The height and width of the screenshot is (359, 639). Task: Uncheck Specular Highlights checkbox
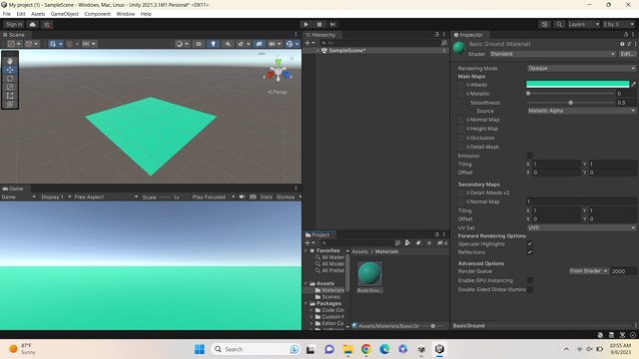point(530,243)
